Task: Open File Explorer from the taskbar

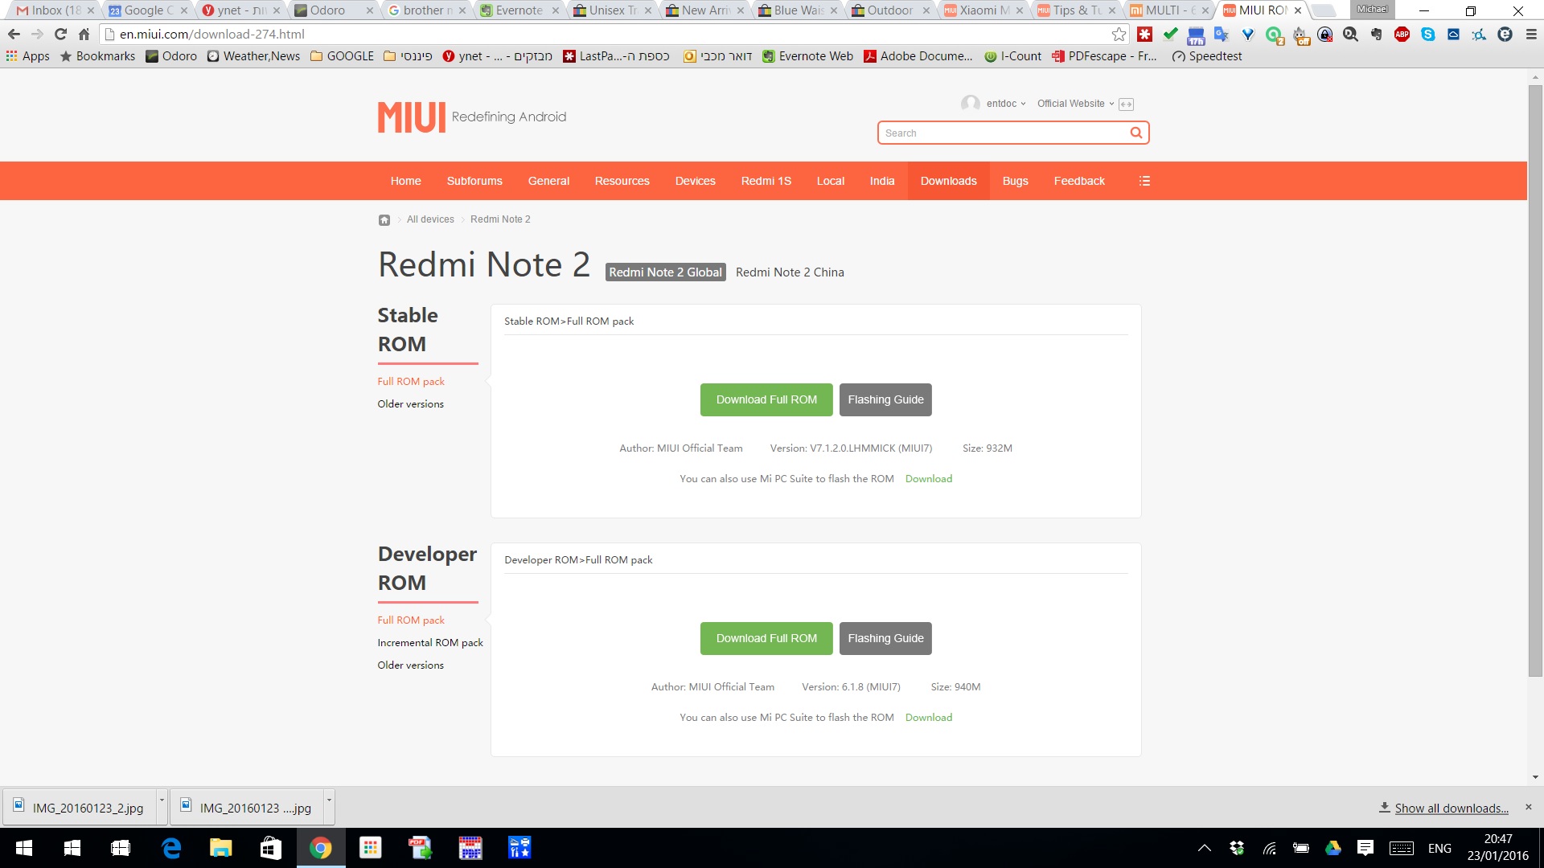Action: point(220,848)
